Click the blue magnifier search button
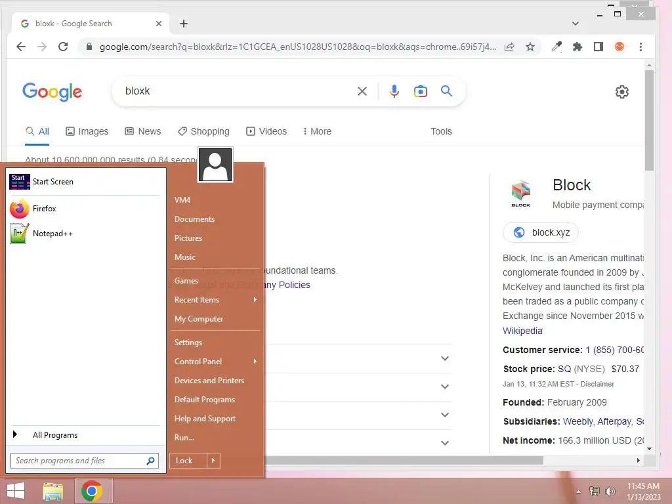The image size is (672, 504). coord(446,91)
